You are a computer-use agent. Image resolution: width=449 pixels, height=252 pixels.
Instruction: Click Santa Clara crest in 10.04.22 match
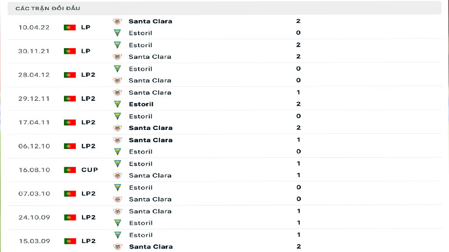tap(117, 21)
